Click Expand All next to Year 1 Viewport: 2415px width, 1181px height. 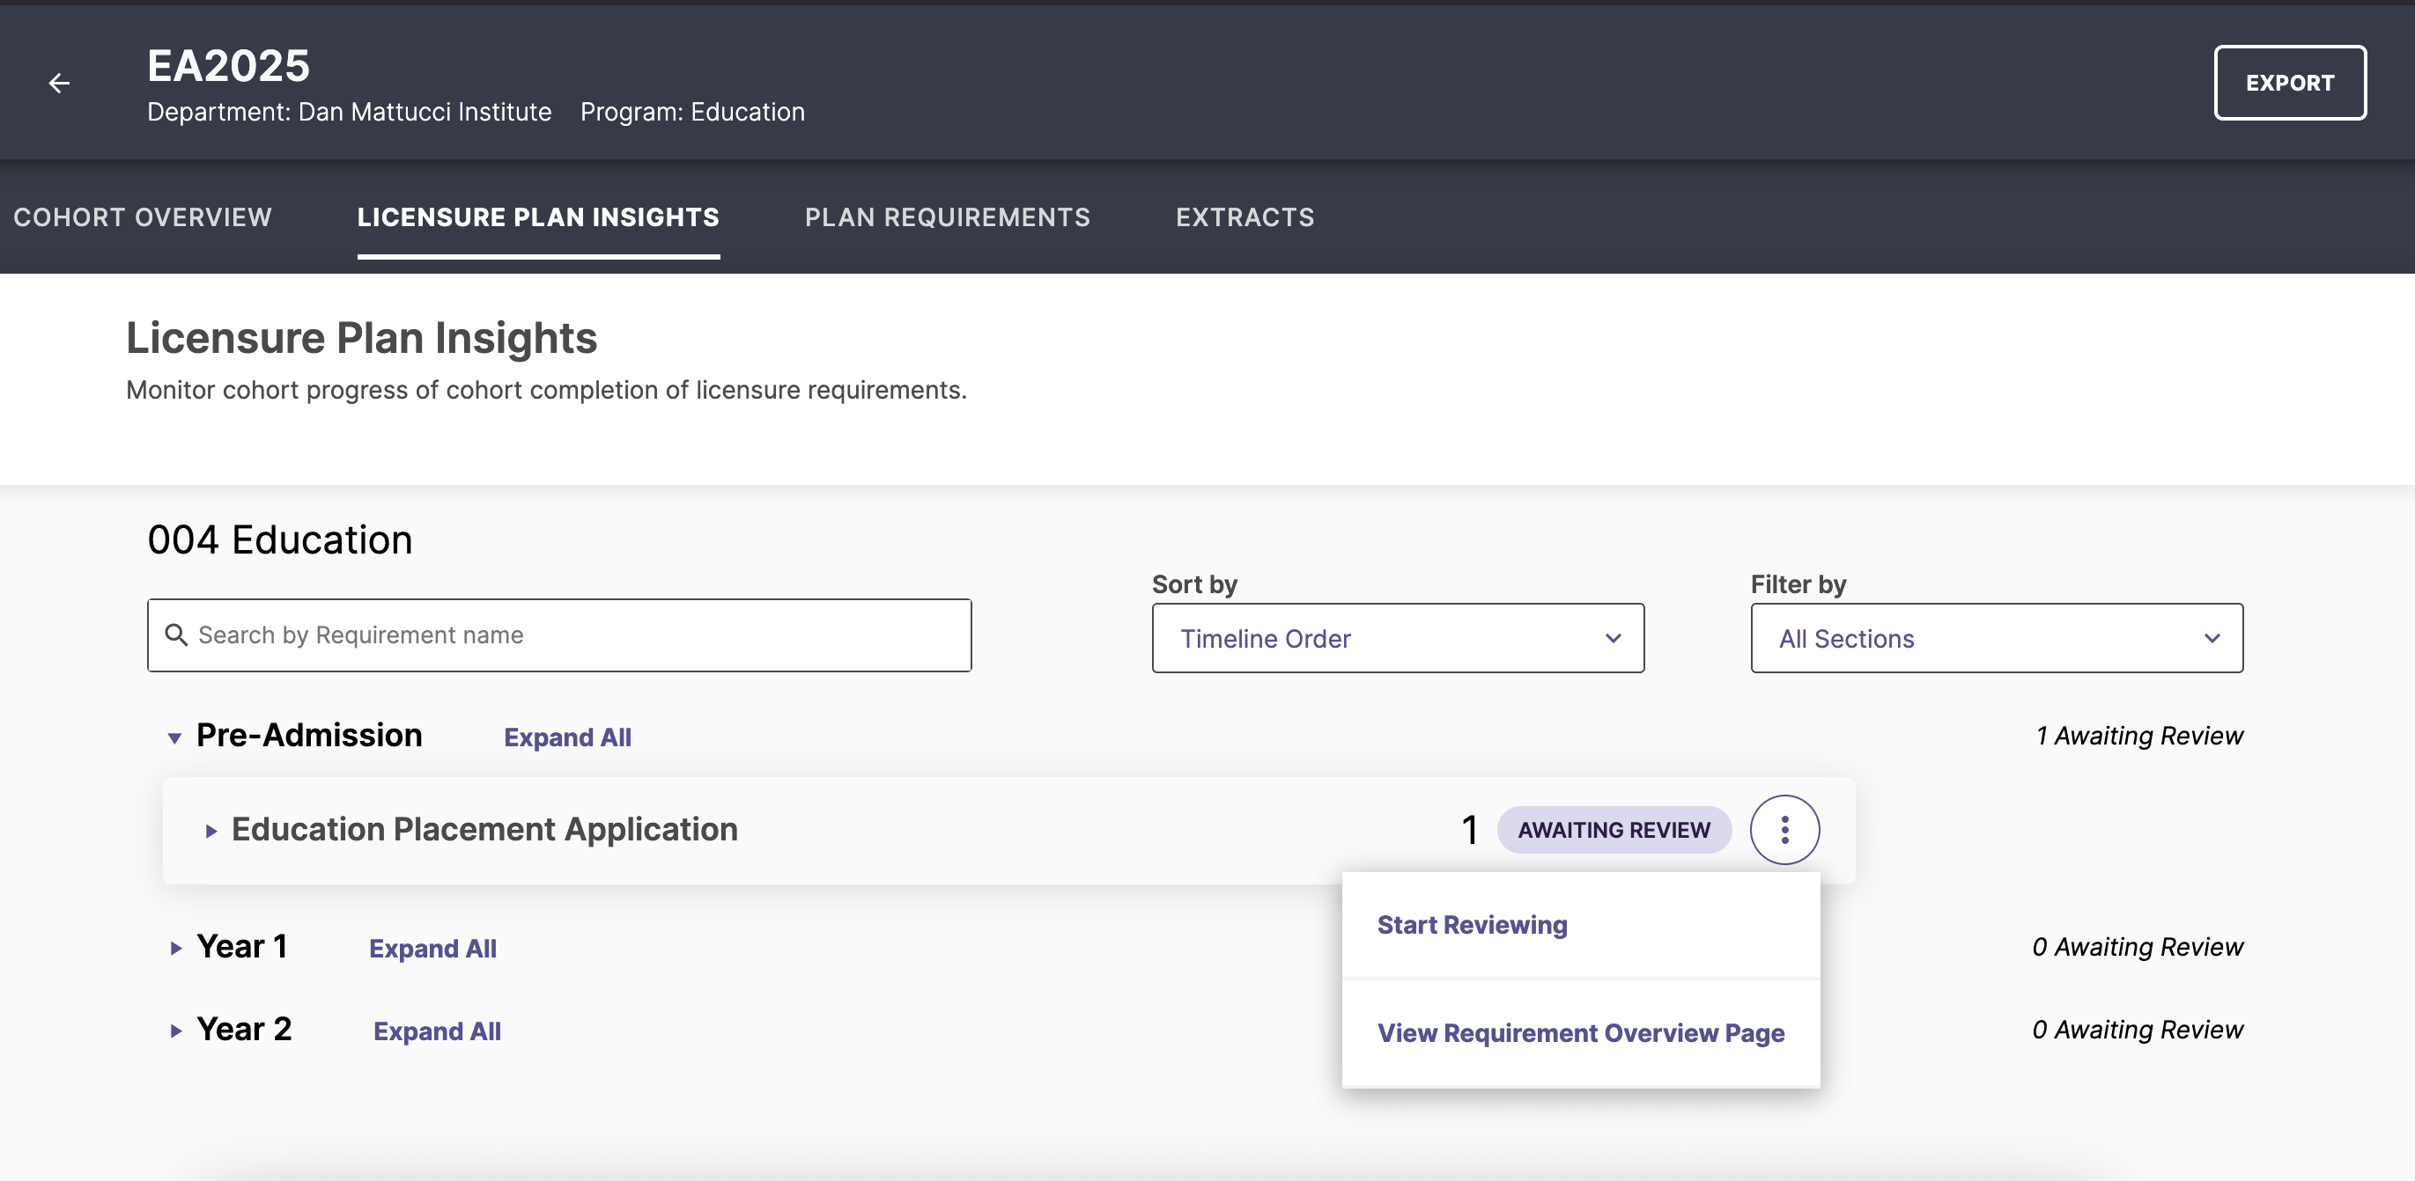(x=432, y=948)
